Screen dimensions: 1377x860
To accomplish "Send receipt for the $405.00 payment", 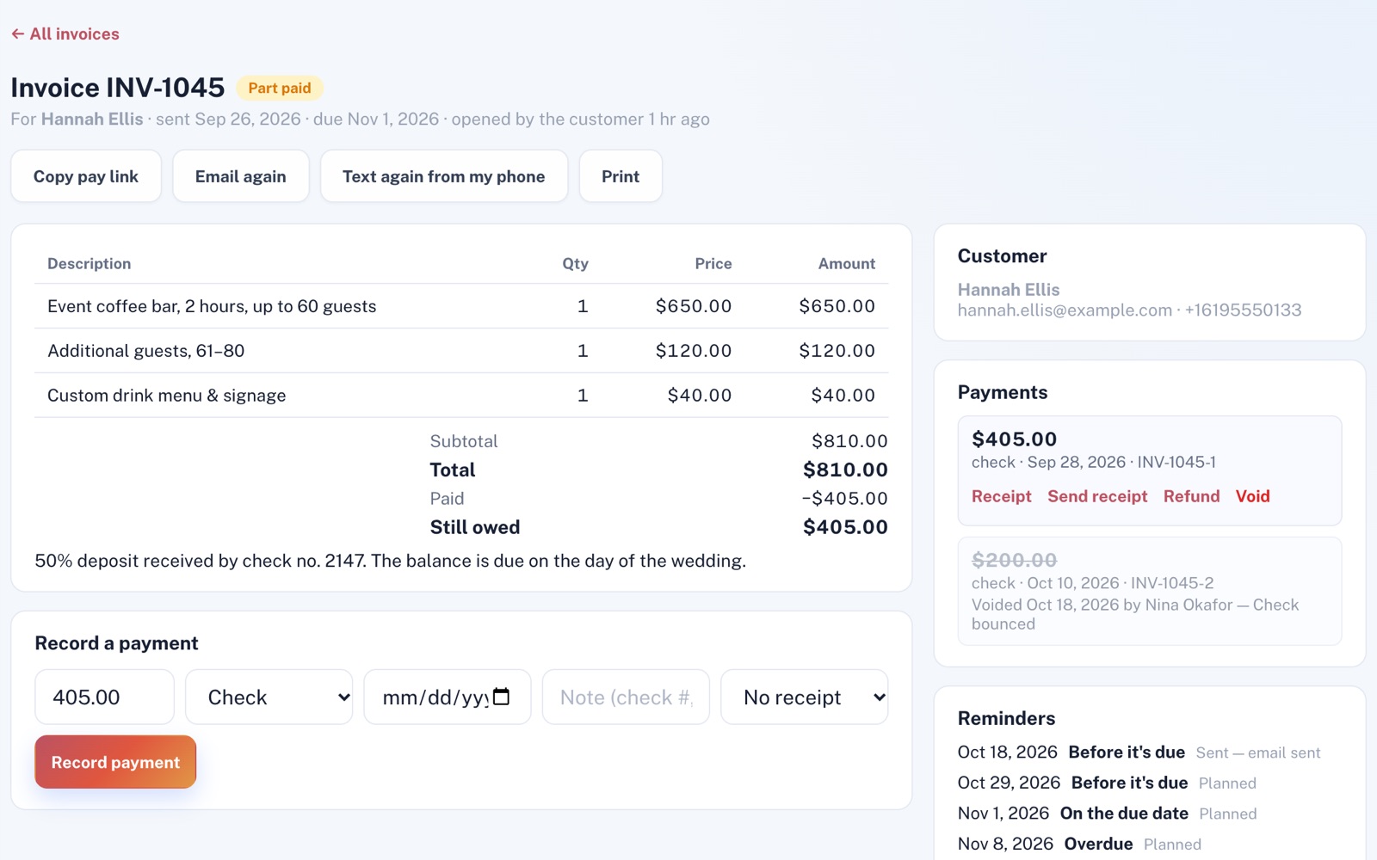I will pos(1097,496).
